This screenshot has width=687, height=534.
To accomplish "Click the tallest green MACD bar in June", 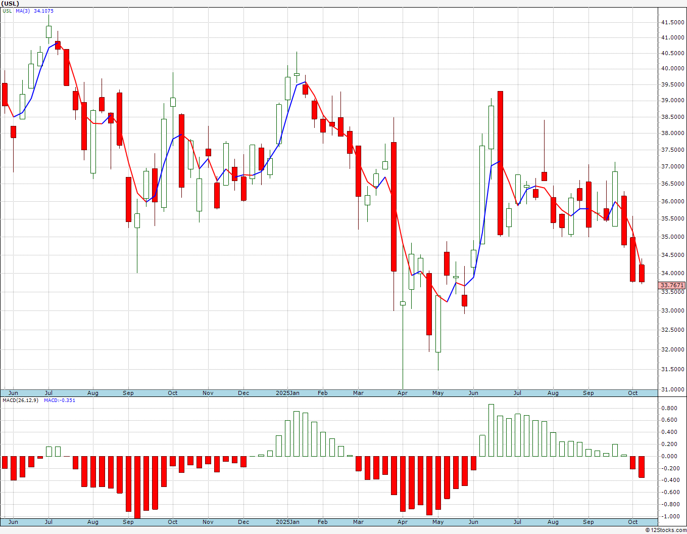I will (491, 430).
